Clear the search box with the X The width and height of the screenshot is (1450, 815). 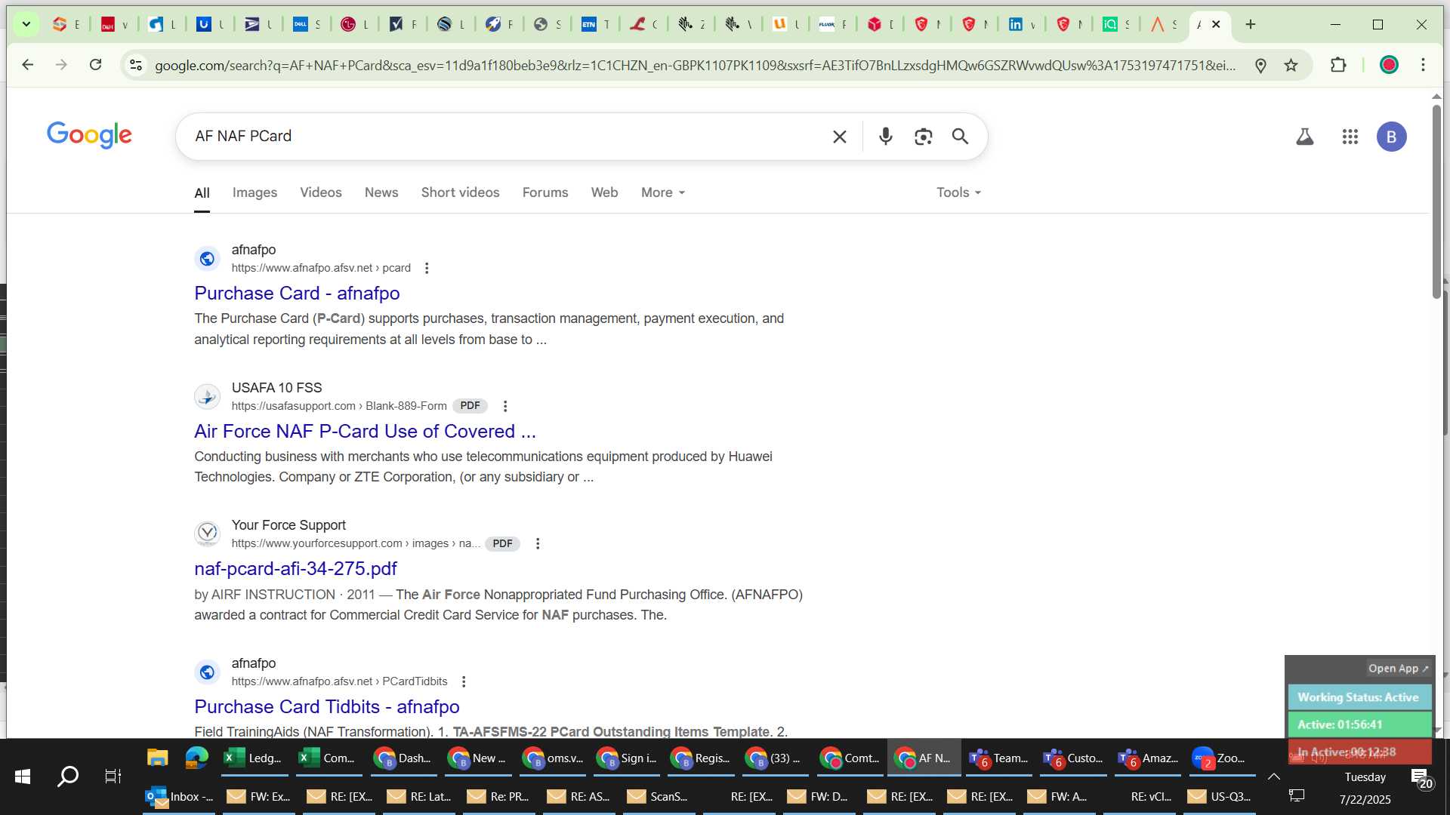point(839,137)
